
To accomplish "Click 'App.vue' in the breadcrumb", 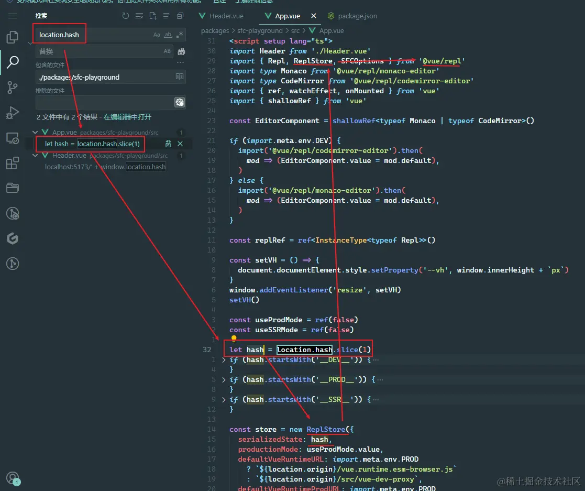I will (x=332, y=30).
